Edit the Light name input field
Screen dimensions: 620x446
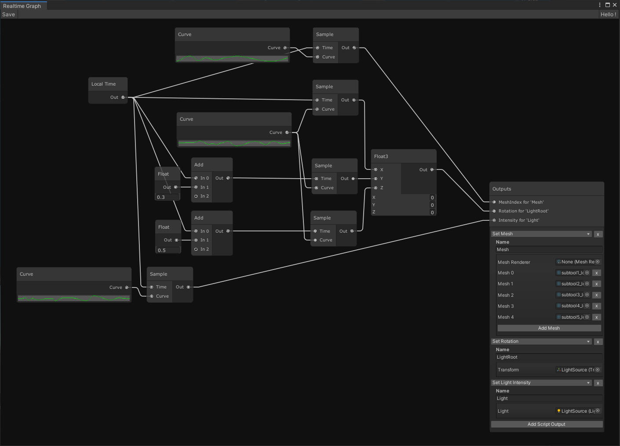coord(549,399)
